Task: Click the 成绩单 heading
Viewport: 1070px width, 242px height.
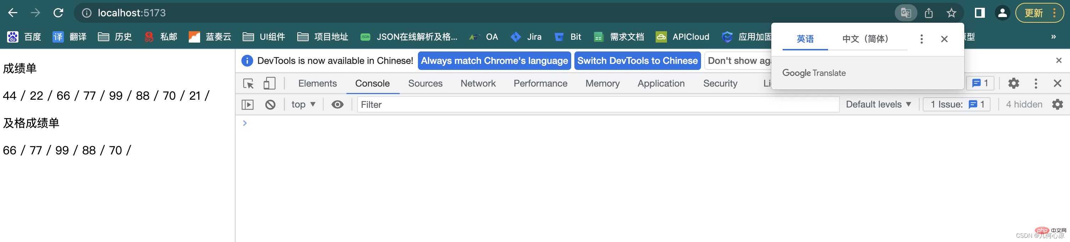Action: coord(20,68)
